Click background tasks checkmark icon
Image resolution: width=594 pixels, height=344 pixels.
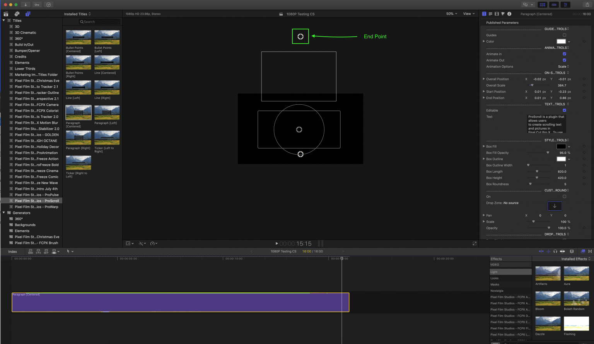(x=48, y=5)
